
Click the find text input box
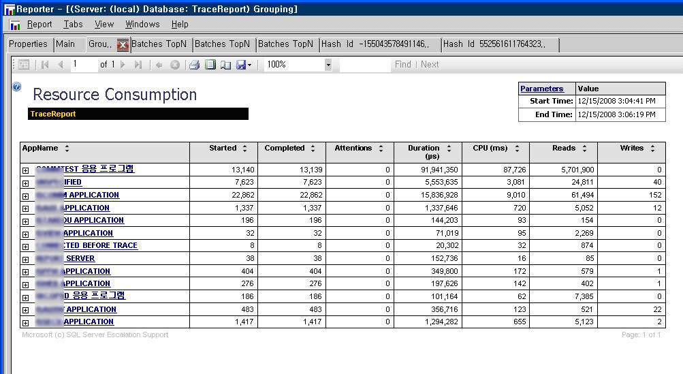pos(365,65)
